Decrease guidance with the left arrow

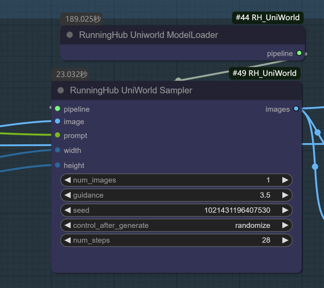point(67,195)
